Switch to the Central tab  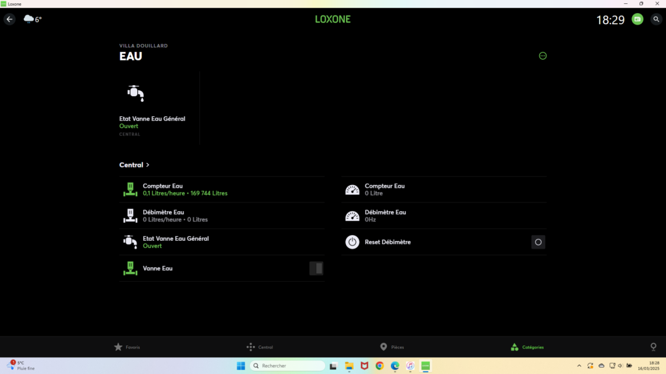[260, 347]
